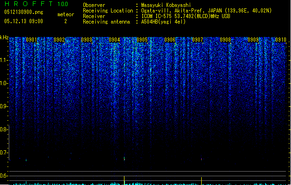The height and width of the screenshot is (185, 291).
Task: Click the 0901 time marker
Action: [31, 40]
